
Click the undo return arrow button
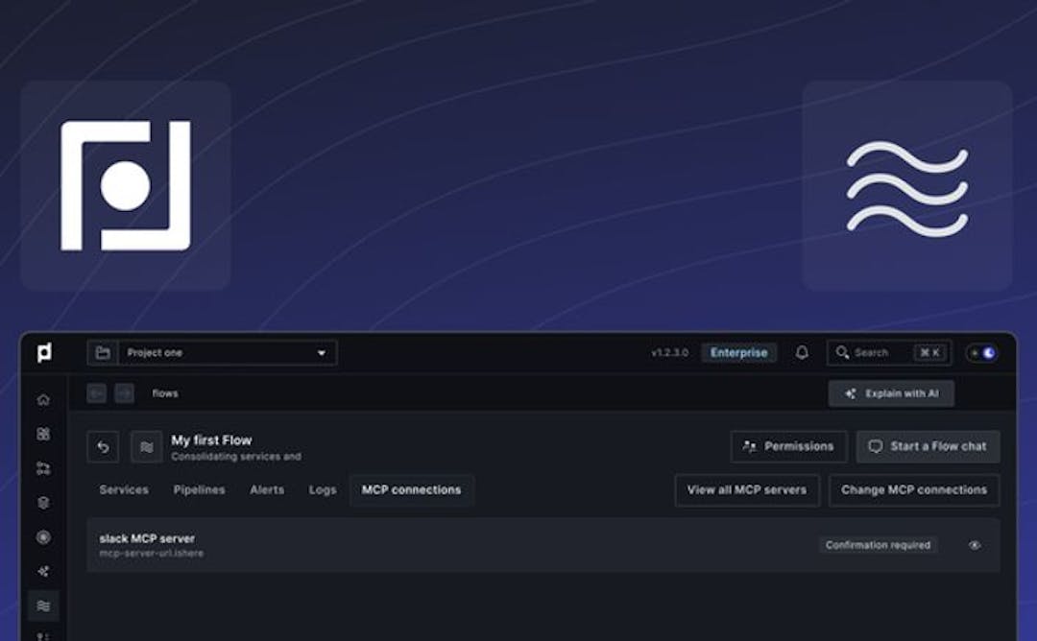[103, 447]
